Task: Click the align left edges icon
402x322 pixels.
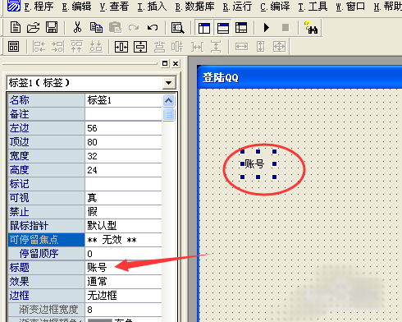Action: click(x=39, y=47)
